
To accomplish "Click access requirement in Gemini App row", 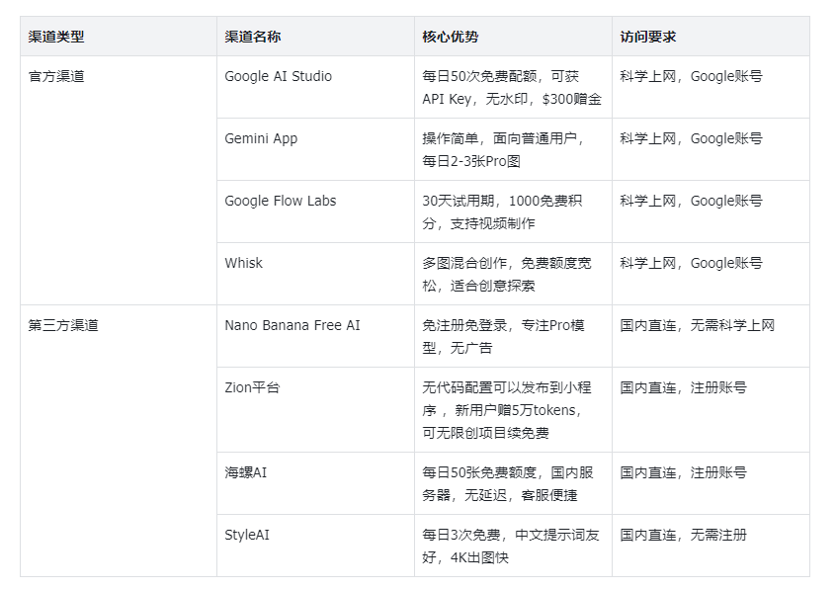I will 711,149.
